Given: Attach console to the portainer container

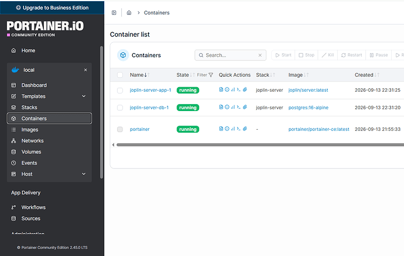Looking at the screenshot, I should (x=245, y=129).
